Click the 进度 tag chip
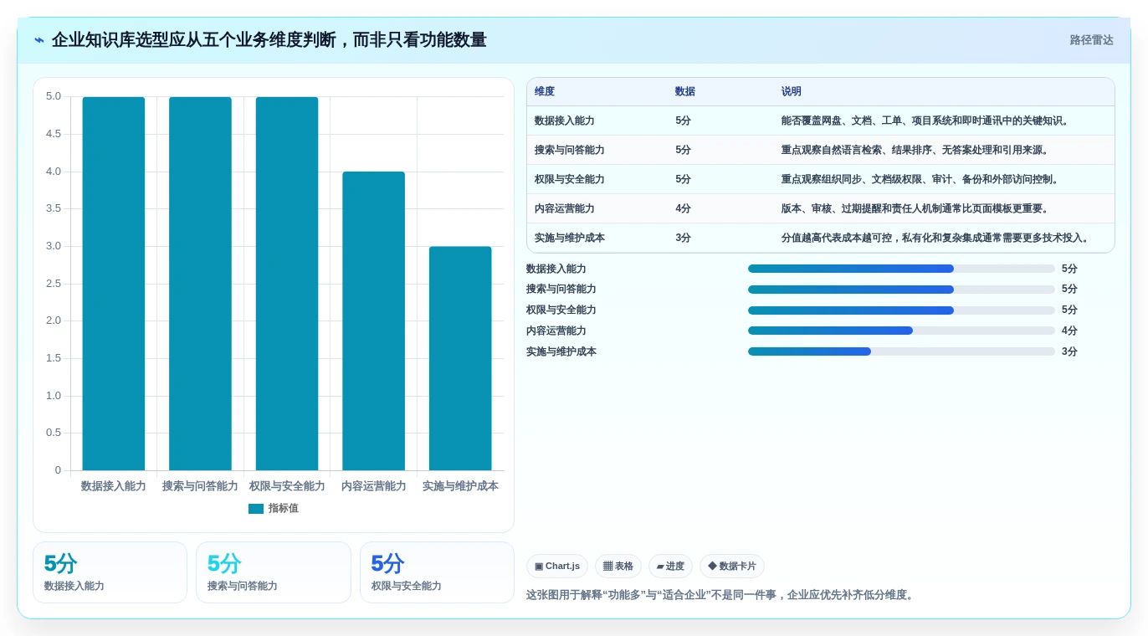Image resolution: width=1148 pixels, height=636 pixels. pyautogui.click(x=670, y=567)
